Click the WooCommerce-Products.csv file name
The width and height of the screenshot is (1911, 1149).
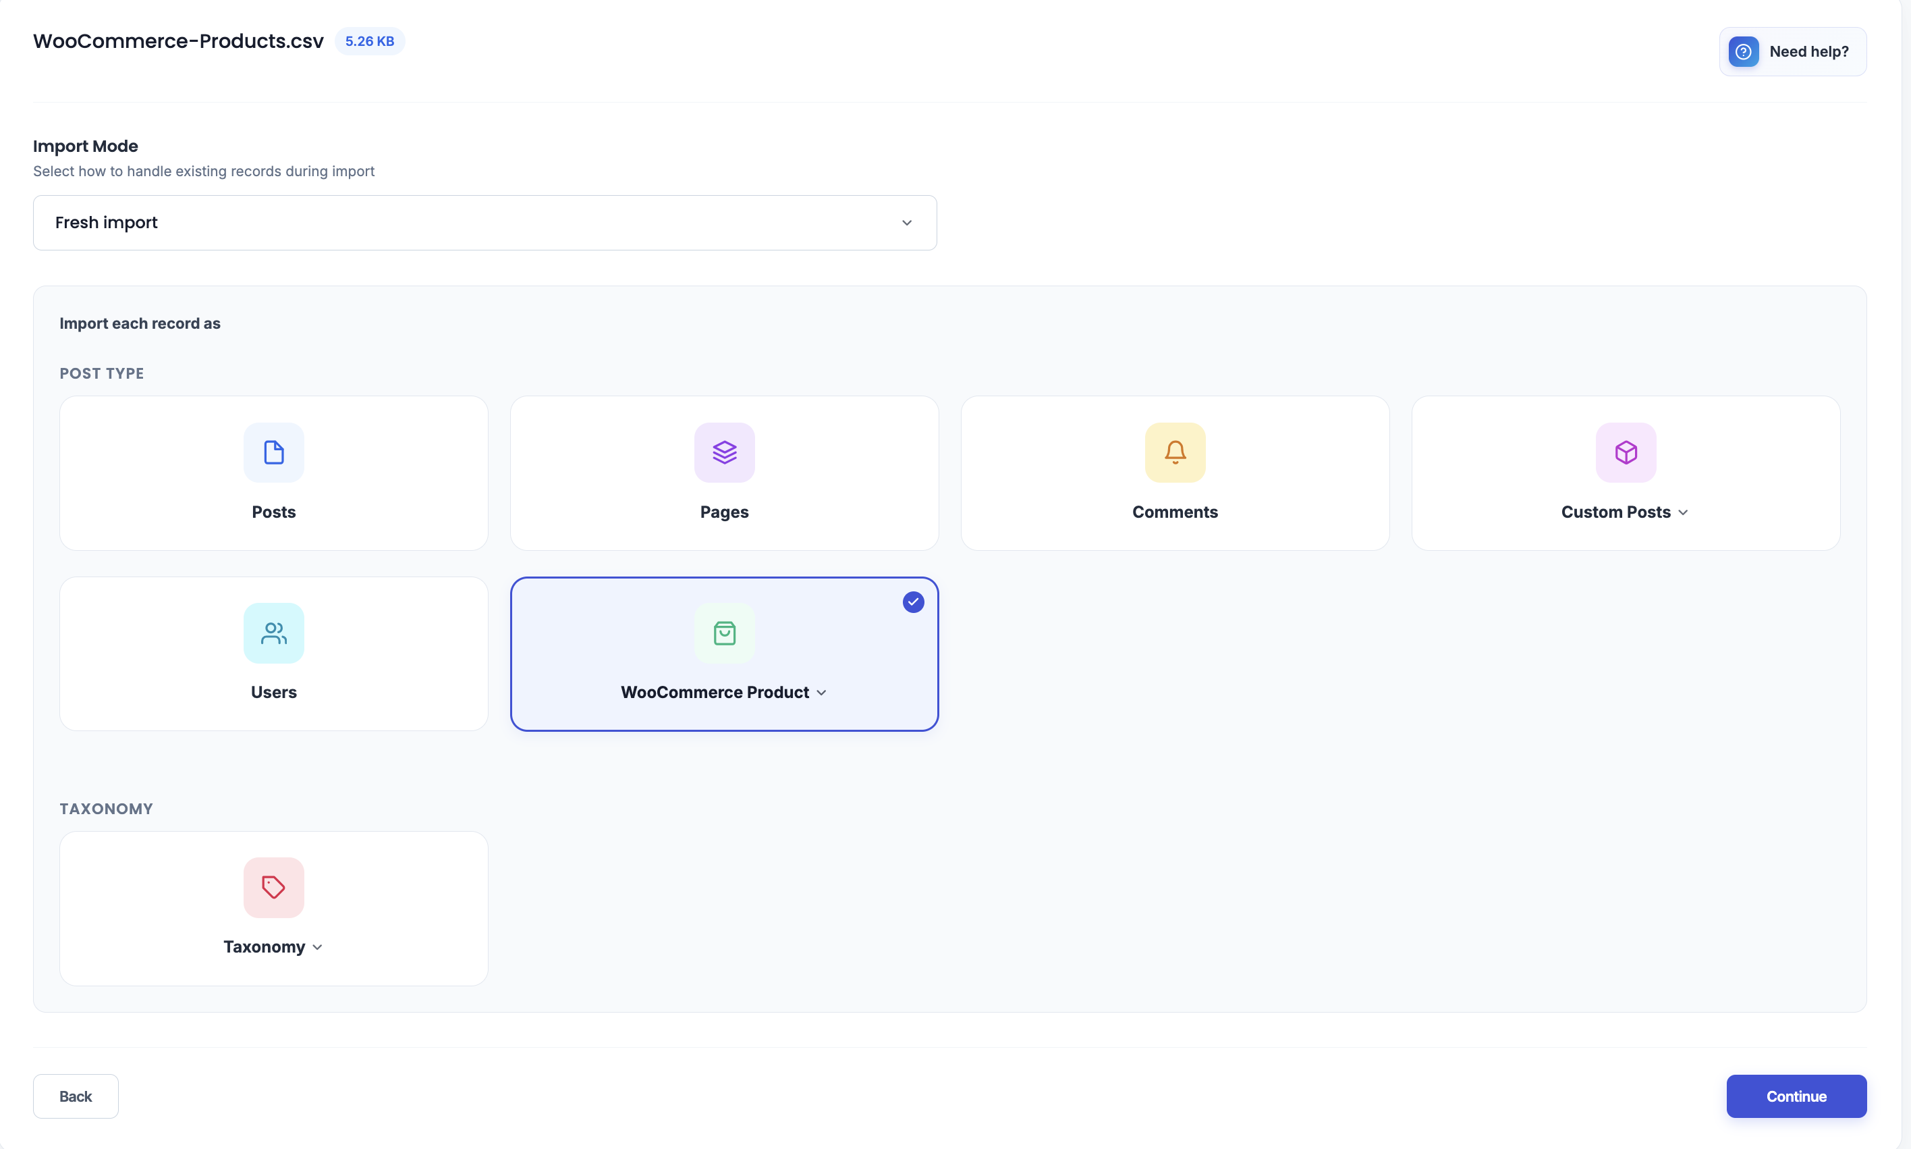click(x=178, y=41)
